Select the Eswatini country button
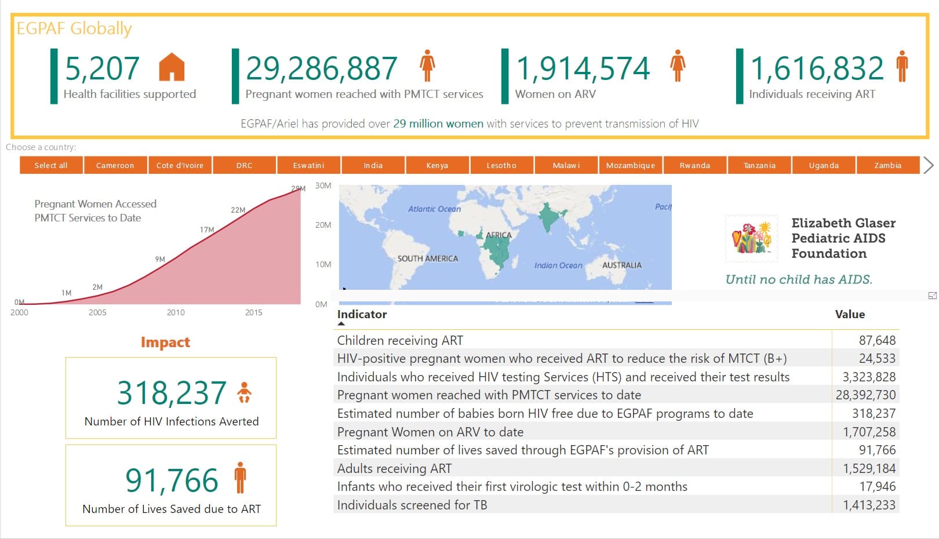The width and height of the screenshot is (939, 539). [x=308, y=165]
